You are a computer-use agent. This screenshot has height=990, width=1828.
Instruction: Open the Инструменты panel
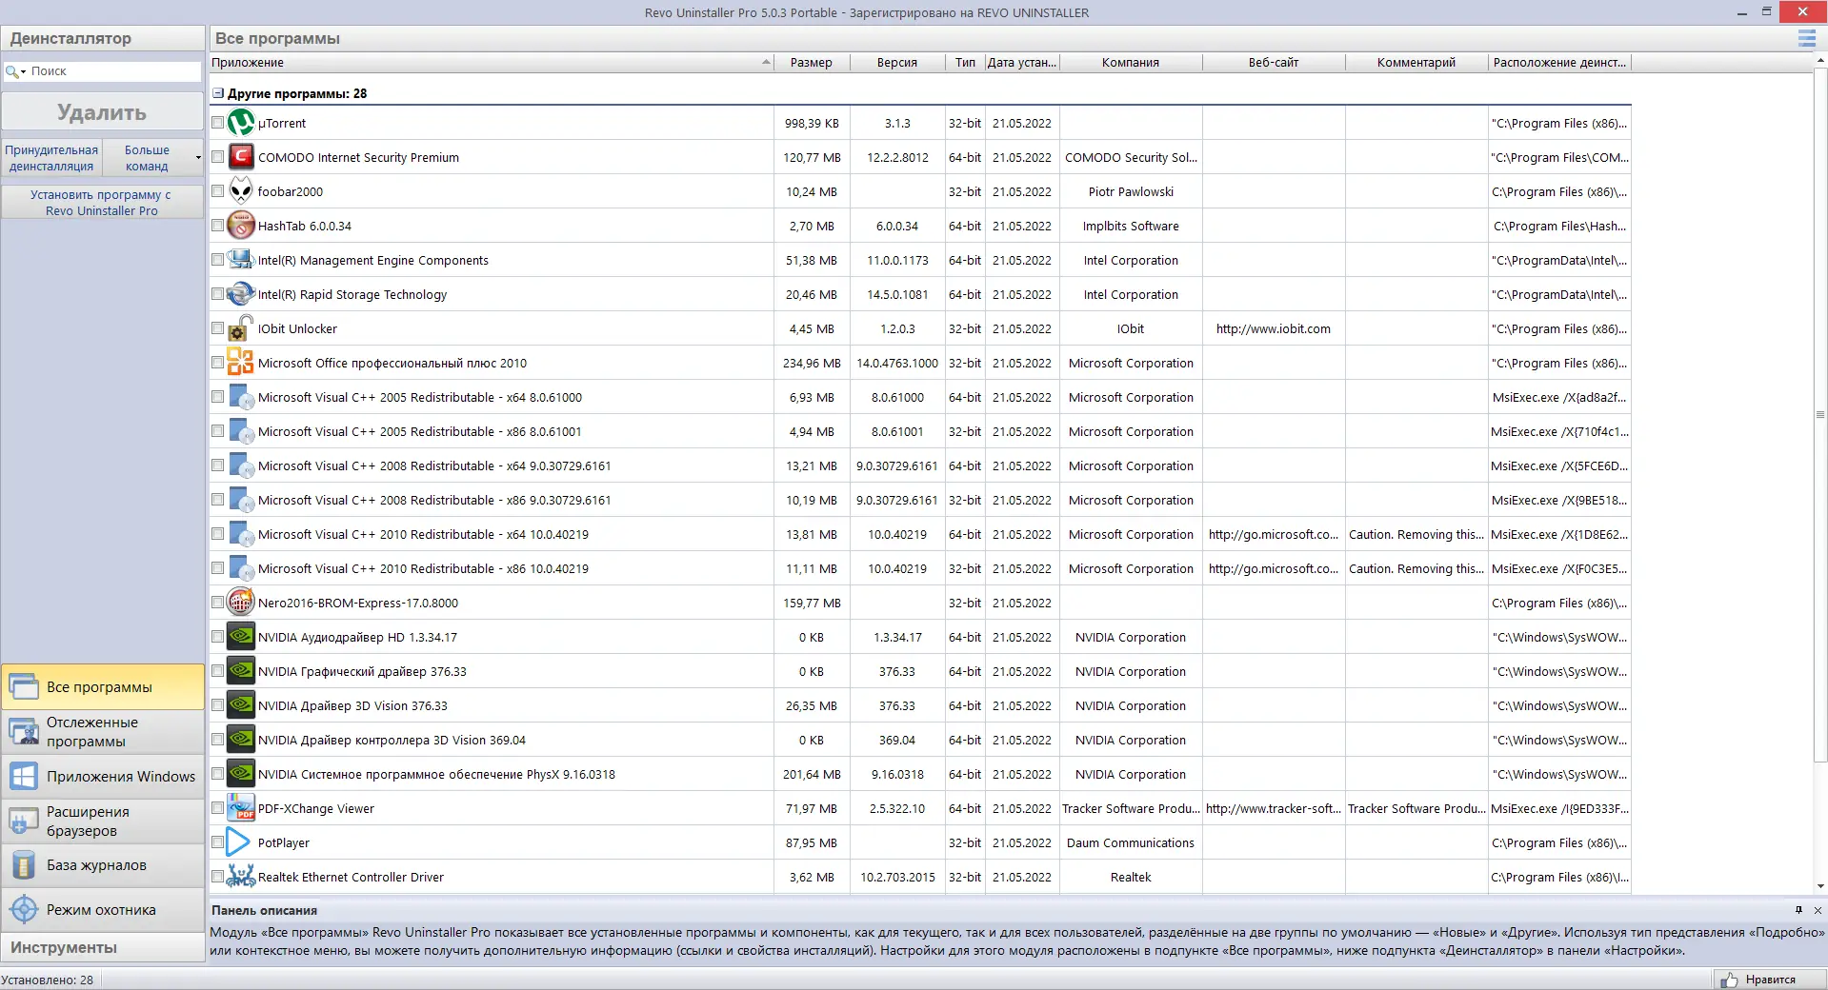point(103,948)
